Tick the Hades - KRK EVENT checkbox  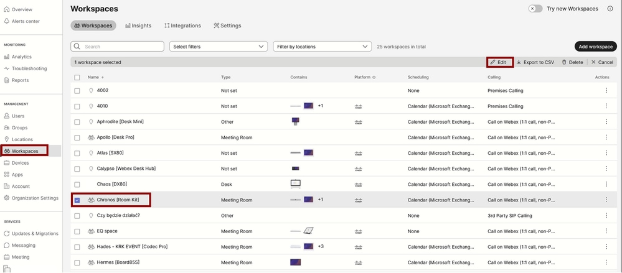(77, 247)
